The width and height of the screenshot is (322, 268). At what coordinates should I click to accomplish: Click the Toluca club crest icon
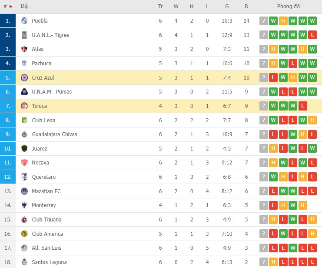pos(24,106)
